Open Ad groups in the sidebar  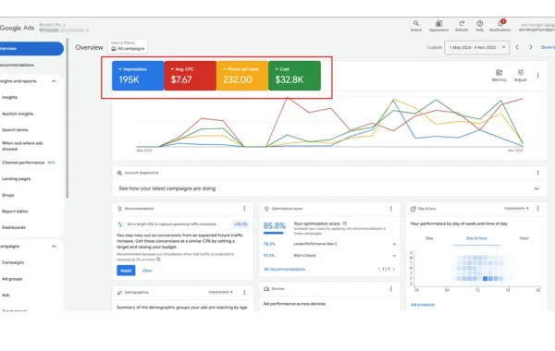(x=12, y=279)
